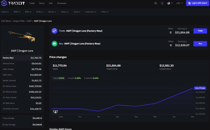
Task: Click the $12,951.33 STEAM PRICE card
Action: click(182, 67)
